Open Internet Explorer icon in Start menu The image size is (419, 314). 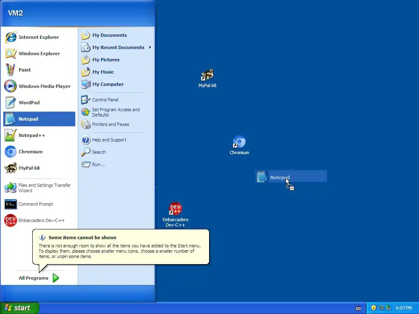[x=11, y=37]
